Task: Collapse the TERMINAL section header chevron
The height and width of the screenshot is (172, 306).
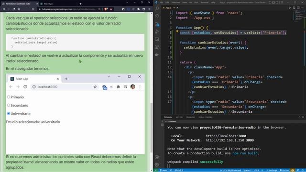Action: tap(166, 121)
